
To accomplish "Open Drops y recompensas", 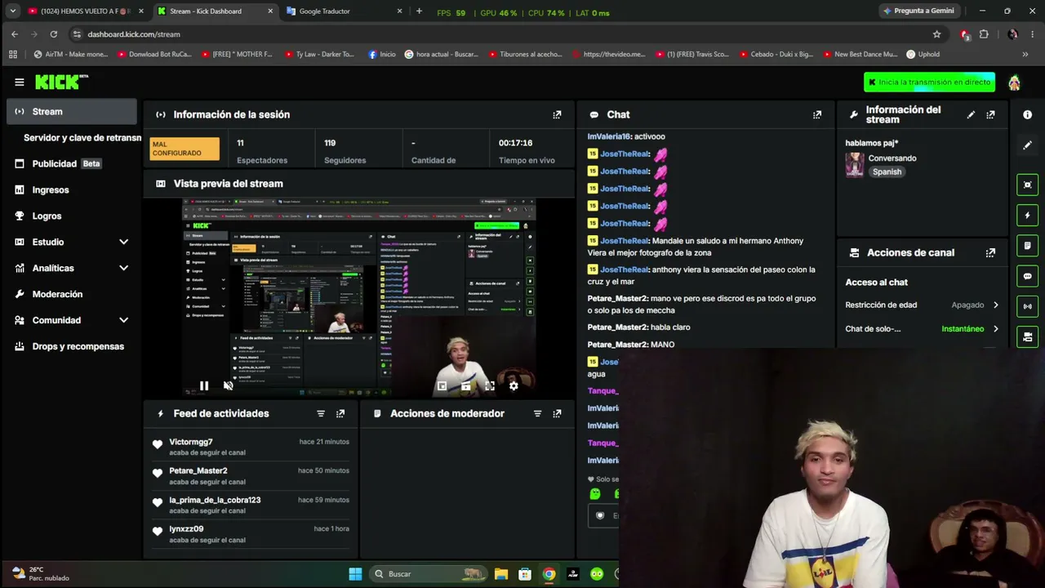I will coord(72,347).
